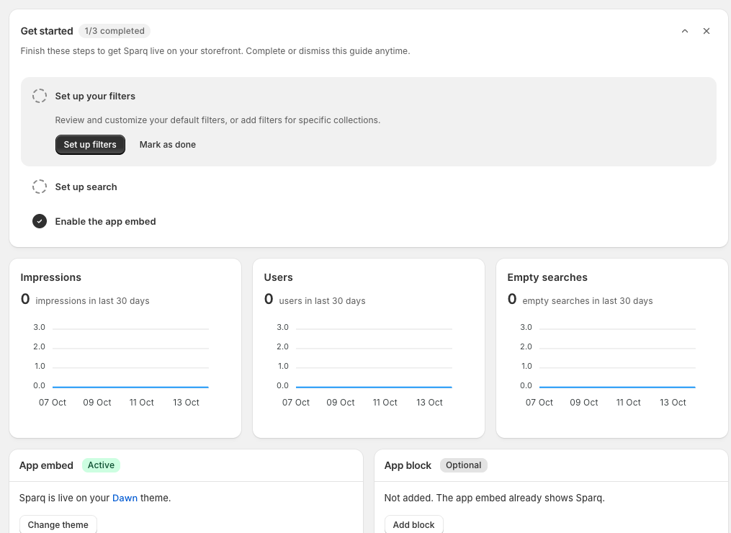The width and height of the screenshot is (731, 533).
Task: Click the Impressions card heading
Action: coord(51,277)
